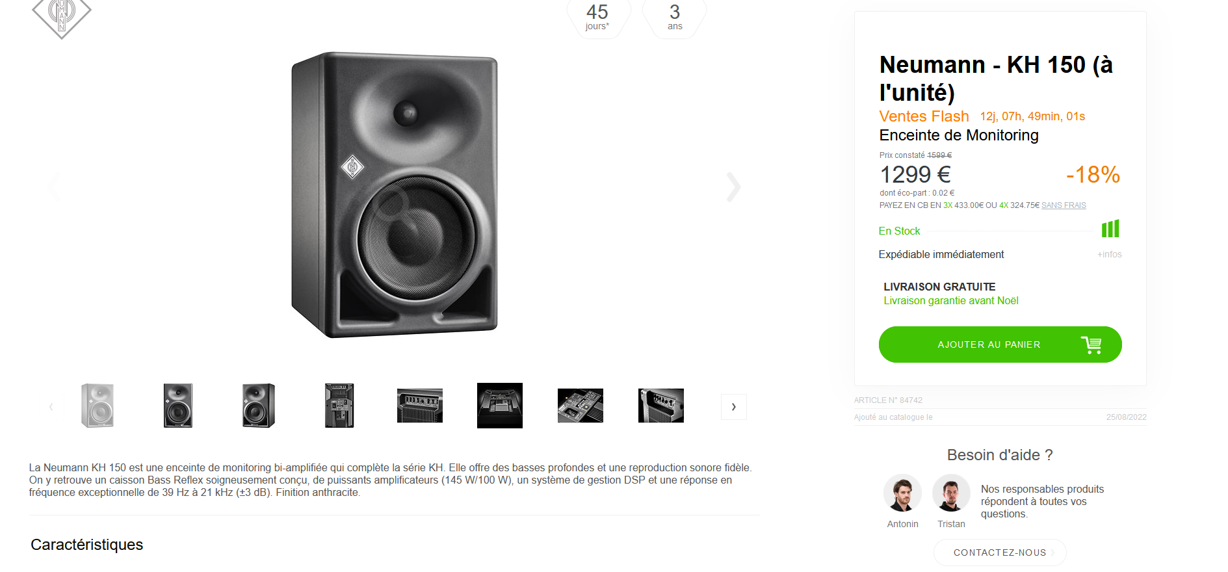Viewport: 1228px width, 572px height.
Task: Open the Ventes Flash link
Action: click(x=924, y=116)
